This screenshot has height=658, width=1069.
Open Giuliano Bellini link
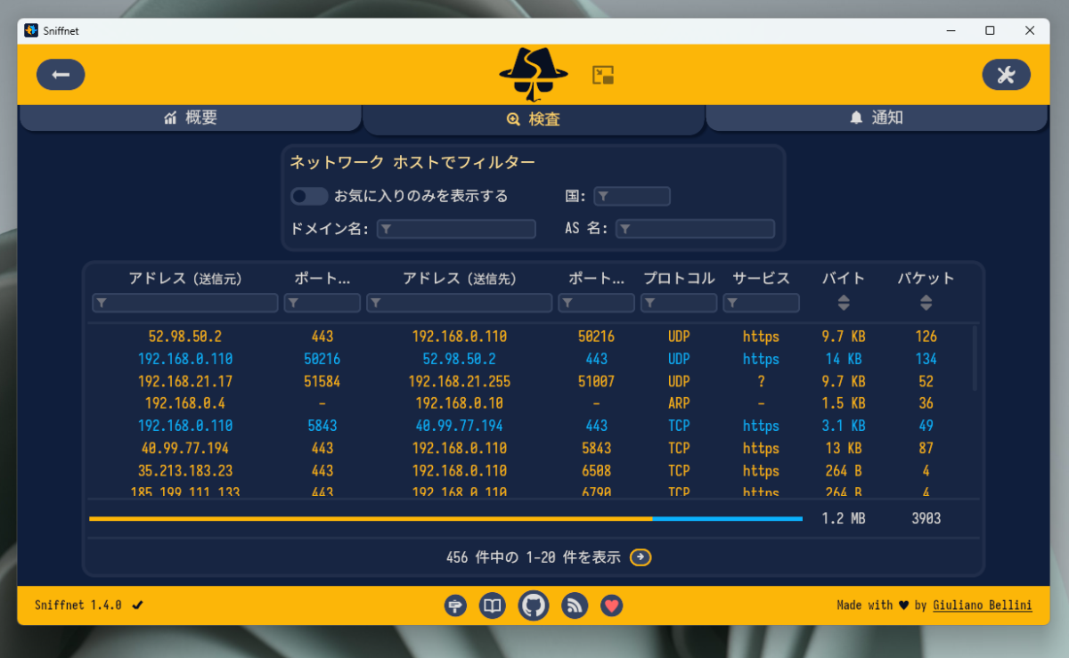point(983,605)
